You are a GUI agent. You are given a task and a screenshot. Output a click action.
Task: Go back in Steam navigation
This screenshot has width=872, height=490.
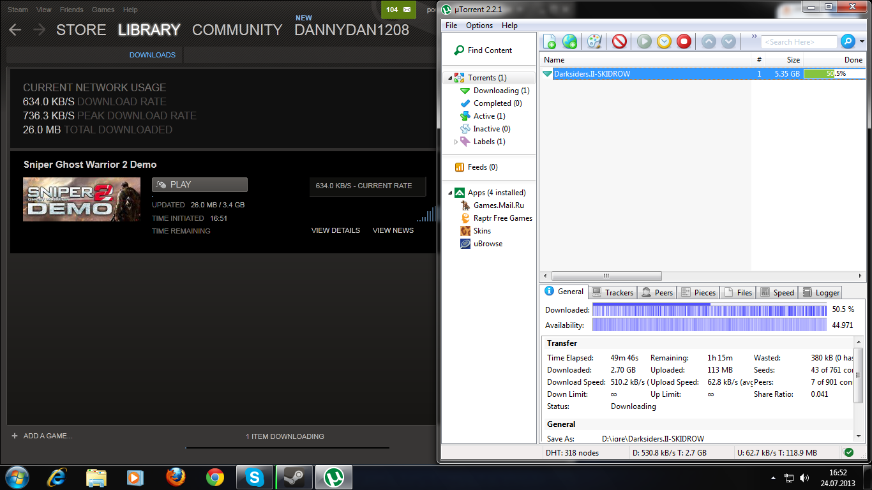coord(15,30)
